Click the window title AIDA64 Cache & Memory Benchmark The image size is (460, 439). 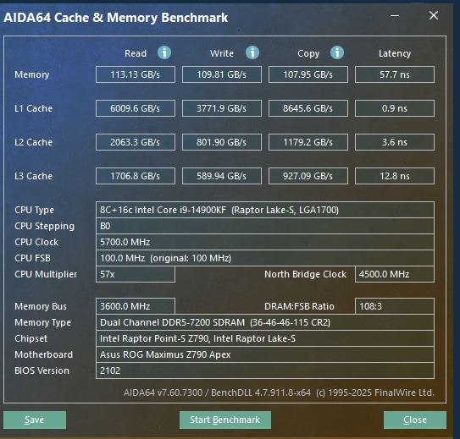tap(116, 18)
